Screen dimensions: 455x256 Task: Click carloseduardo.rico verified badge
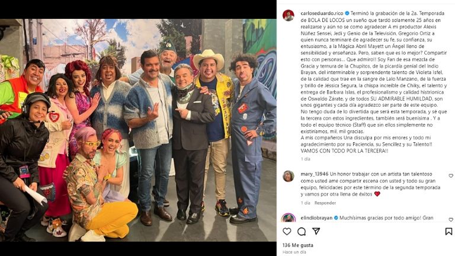point(347,14)
